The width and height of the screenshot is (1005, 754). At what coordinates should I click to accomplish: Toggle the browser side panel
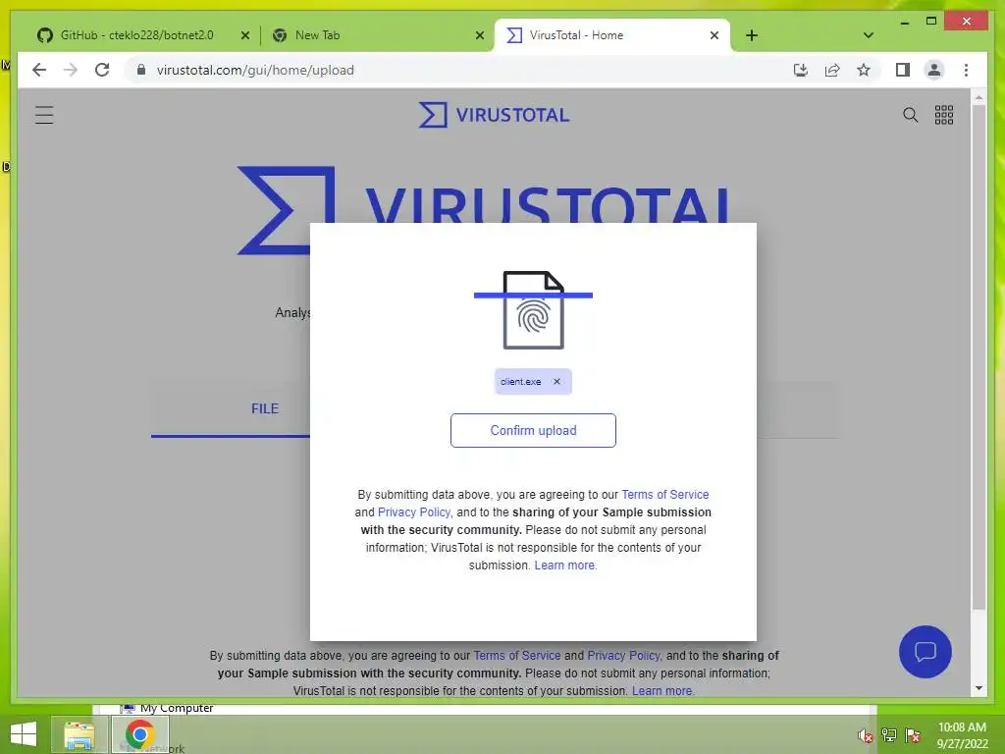tap(903, 70)
